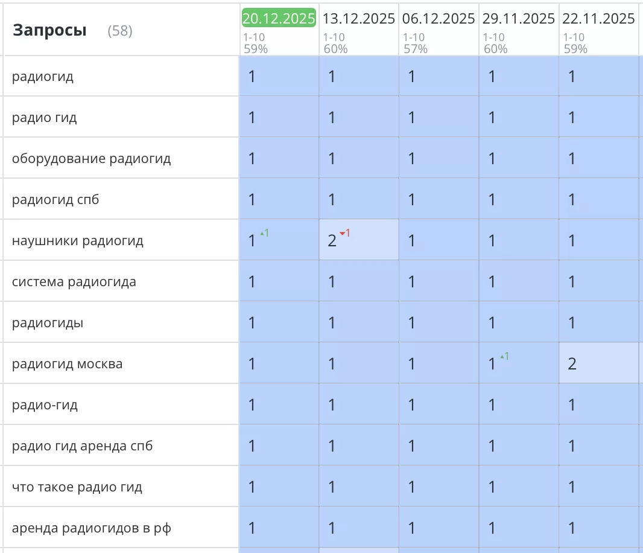Image resolution: width=643 pixels, height=553 pixels.
Task: Click the 22.11.2025 date column header
Action: (x=598, y=19)
